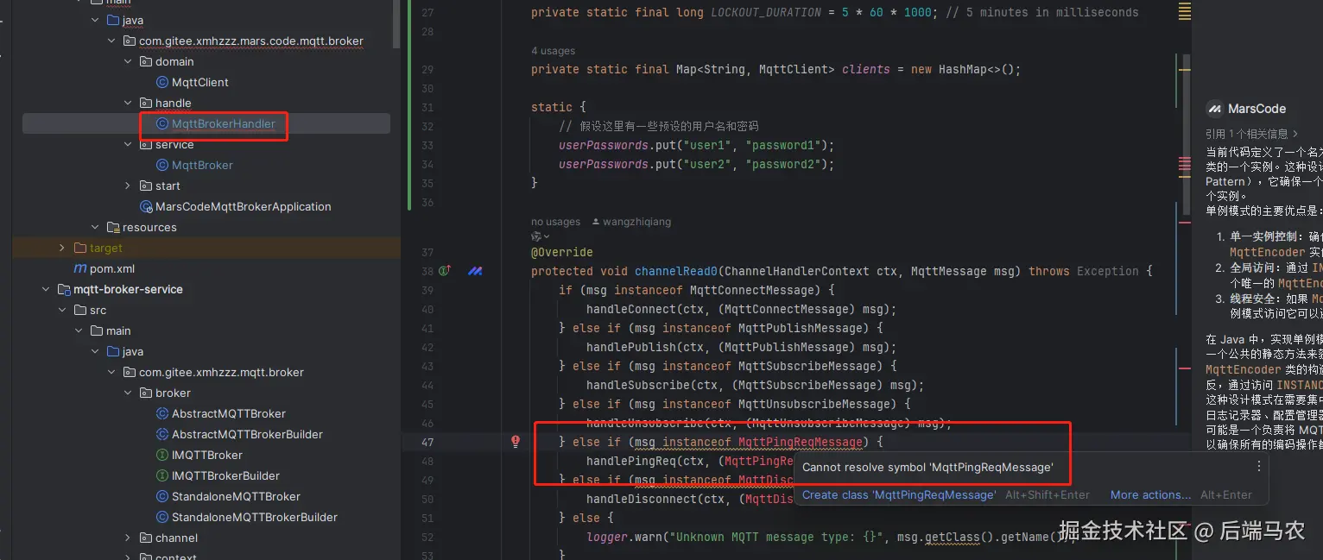
Task: Click the MqttBroker class icon in service
Action: pyautogui.click(x=161, y=165)
